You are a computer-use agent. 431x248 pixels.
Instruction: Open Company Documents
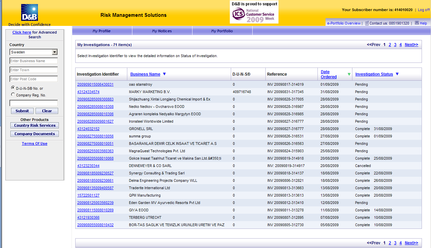(35, 134)
